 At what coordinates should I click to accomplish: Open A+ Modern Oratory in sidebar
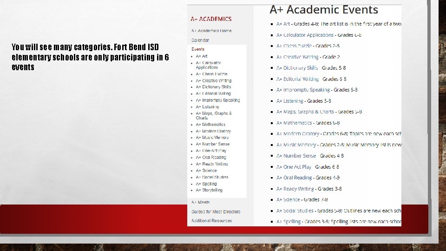pos(213,131)
